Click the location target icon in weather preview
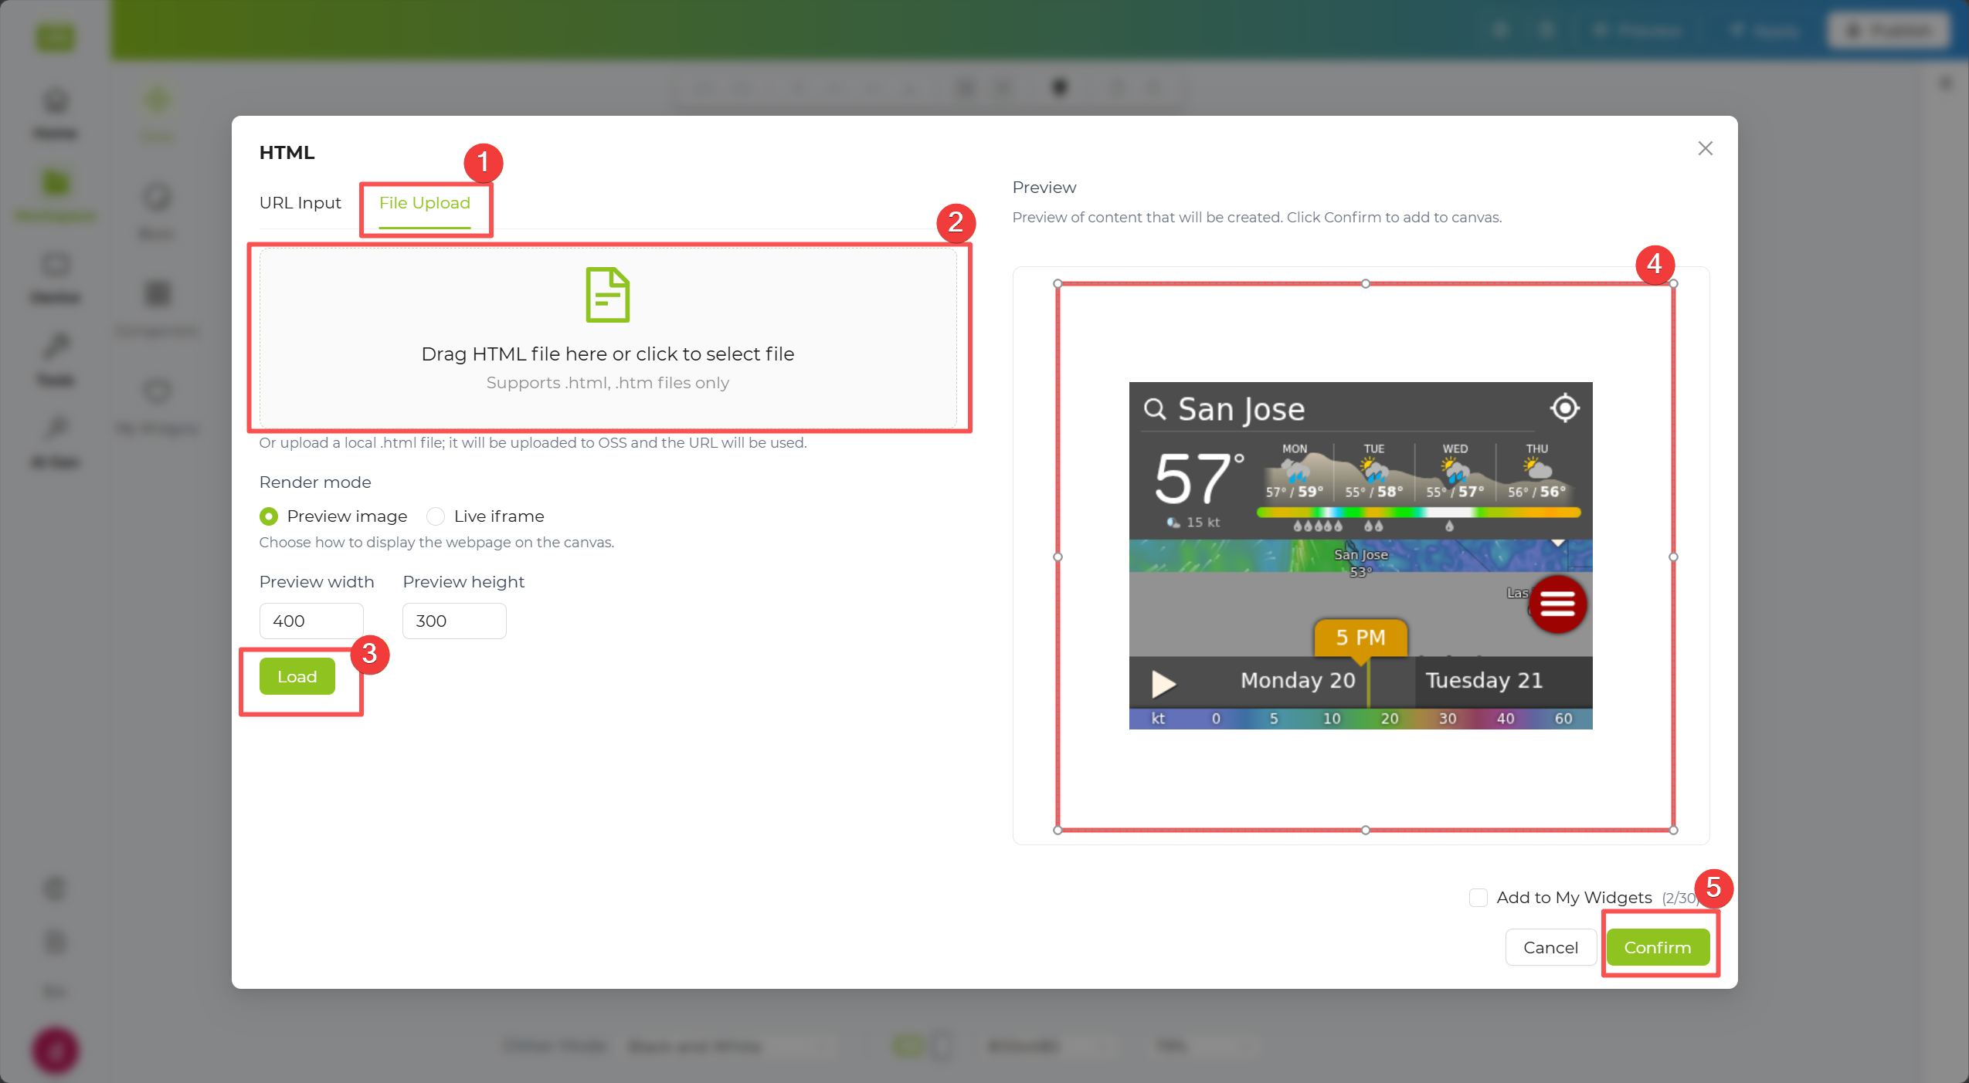 pyautogui.click(x=1564, y=408)
